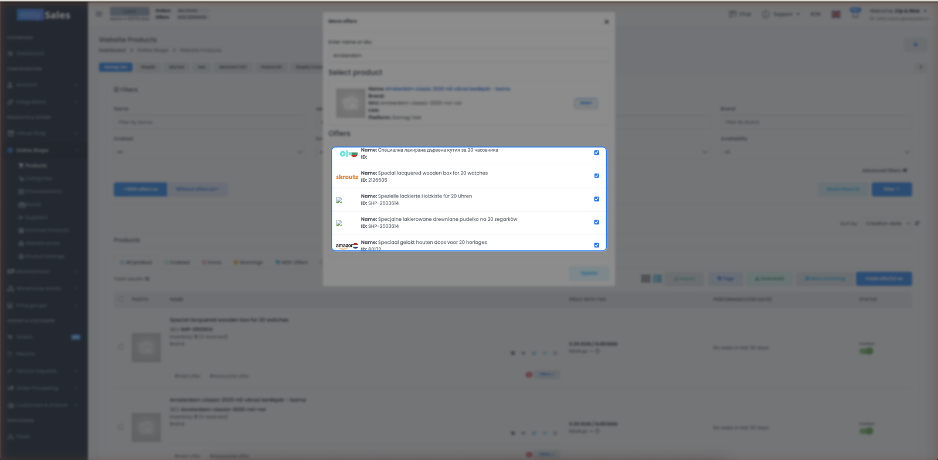This screenshot has height=460, width=938.
Task: Focus the name or SKU search field in dialog
Action: coord(468,56)
